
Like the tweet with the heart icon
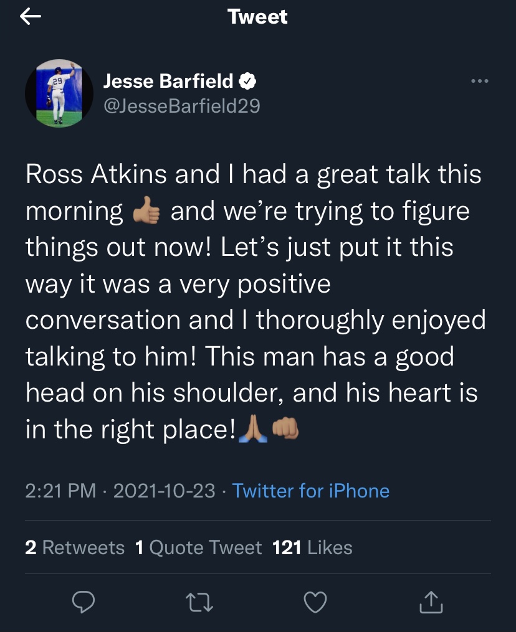pyautogui.click(x=315, y=601)
